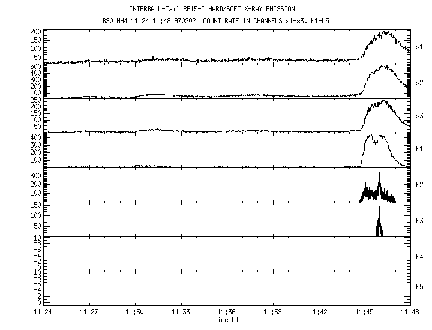This screenshot has height=330, width=432.
Task: Click the s3 channel label
Action: click(421, 115)
